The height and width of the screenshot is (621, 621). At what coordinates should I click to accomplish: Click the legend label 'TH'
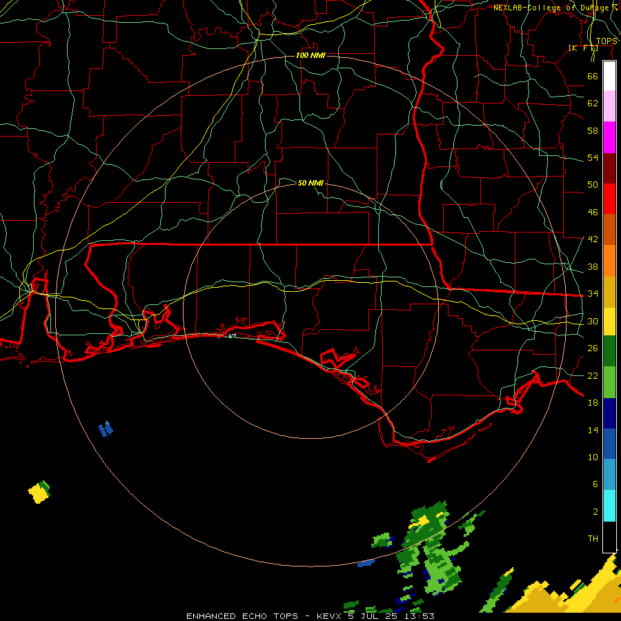pos(593,539)
